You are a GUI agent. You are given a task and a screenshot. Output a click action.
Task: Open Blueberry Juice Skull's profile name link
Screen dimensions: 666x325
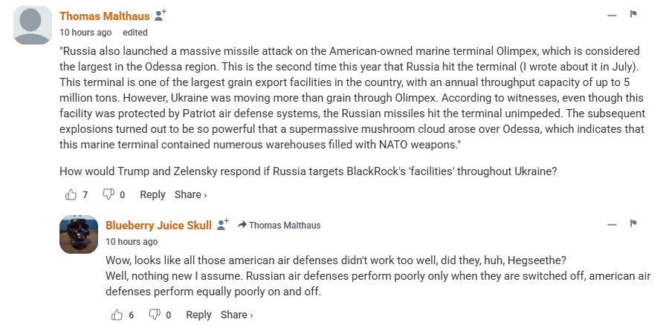(158, 225)
